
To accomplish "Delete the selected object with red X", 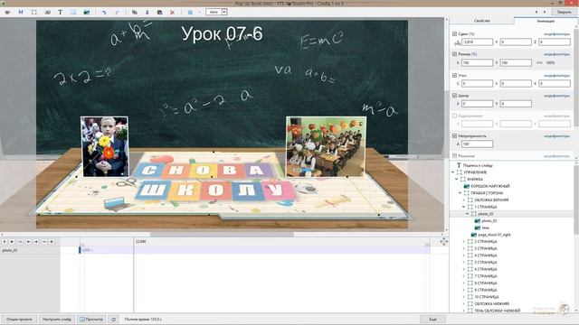I will [x=172, y=12].
